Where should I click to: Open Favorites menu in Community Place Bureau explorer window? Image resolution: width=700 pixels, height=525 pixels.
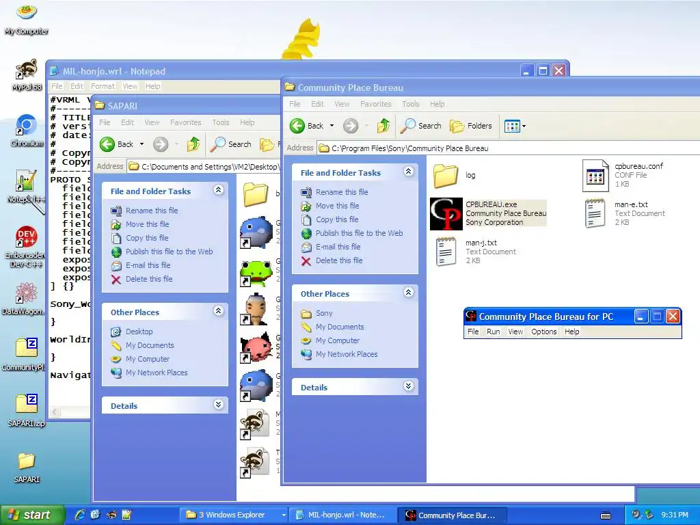(x=375, y=104)
